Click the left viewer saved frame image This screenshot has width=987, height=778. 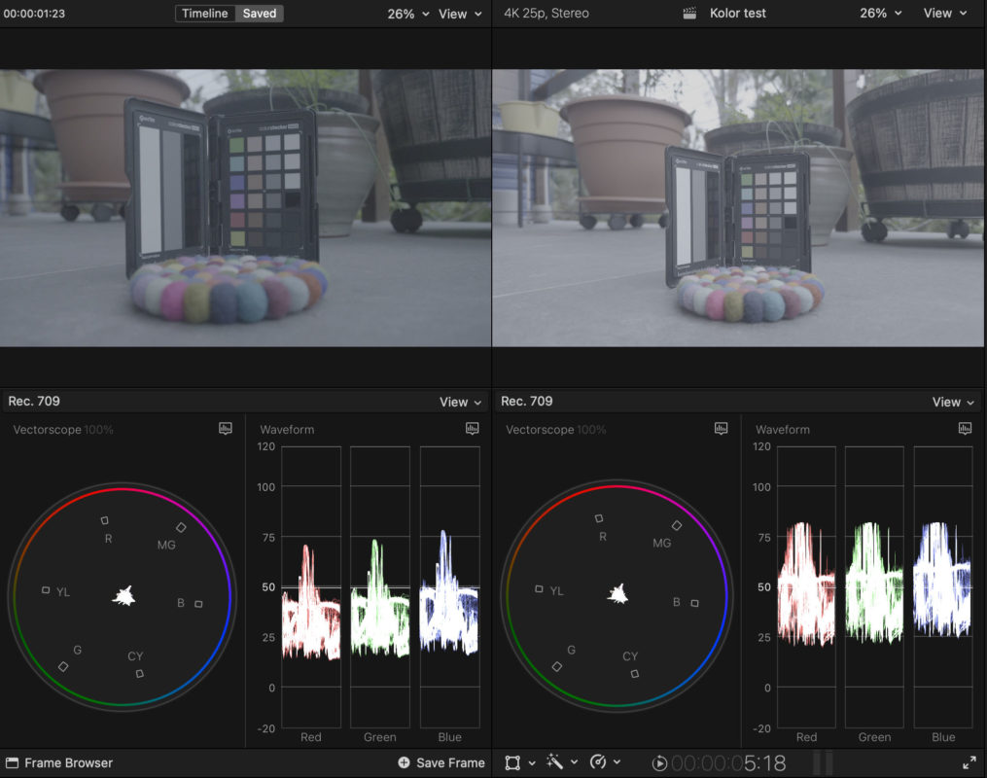click(x=245, y=208)
